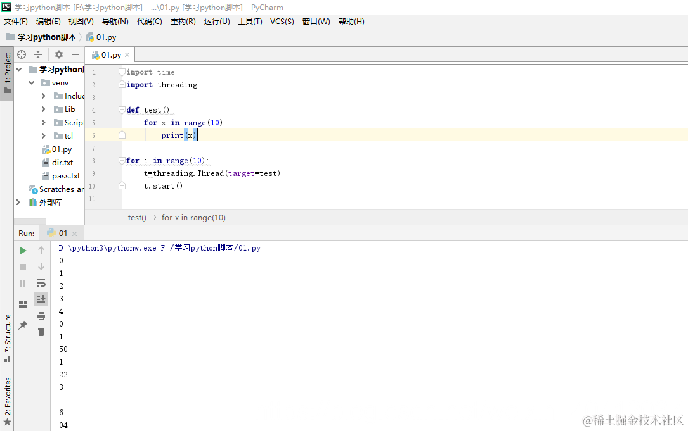Screen dimensions: 688x431
Task: Click on line t=threading.Thread(target=test)
Action: click(212, 173)
